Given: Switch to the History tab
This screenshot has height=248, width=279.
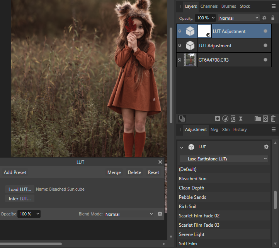Looking at the screenshot, I should [x=240, y=129].
